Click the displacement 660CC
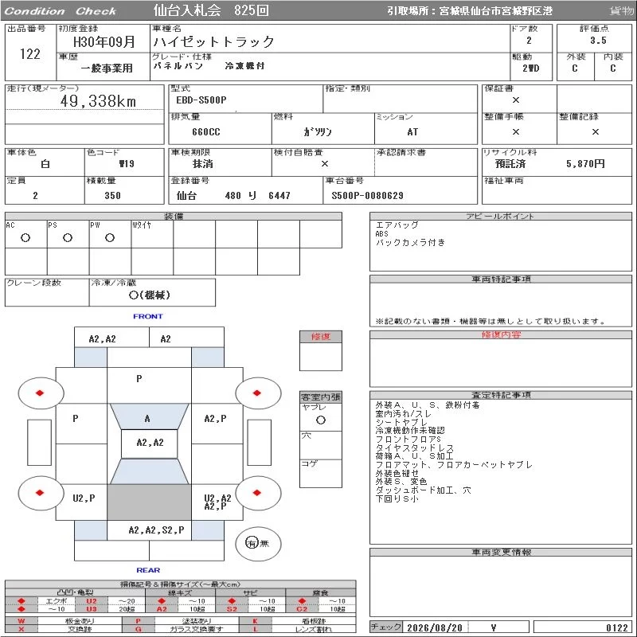 point(206,132)
